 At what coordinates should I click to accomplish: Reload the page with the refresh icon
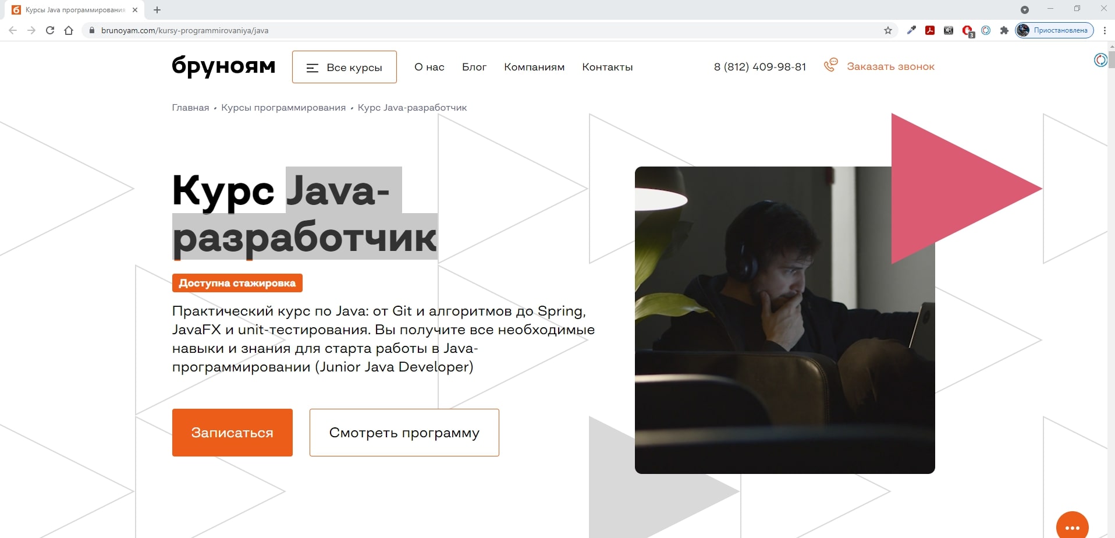point(50,30)
